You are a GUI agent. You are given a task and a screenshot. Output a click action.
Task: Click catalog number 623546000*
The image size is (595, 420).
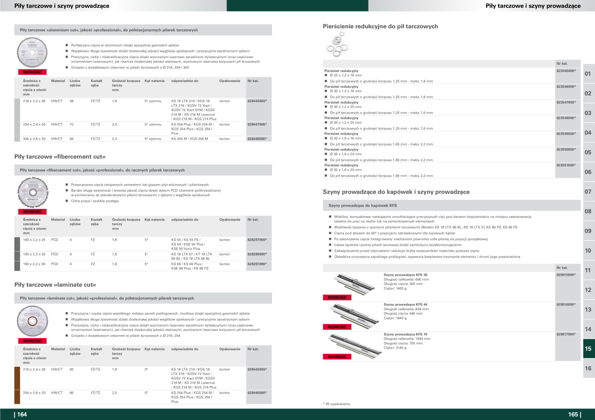[566, 86]
